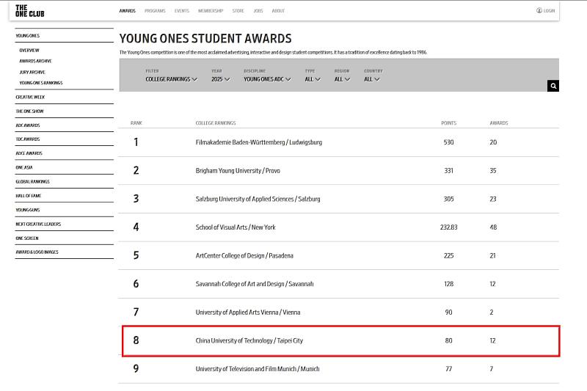Open the About menu
Image resolution: width=587 pixels, height=391 pixels.
click(x=278, y=11)
